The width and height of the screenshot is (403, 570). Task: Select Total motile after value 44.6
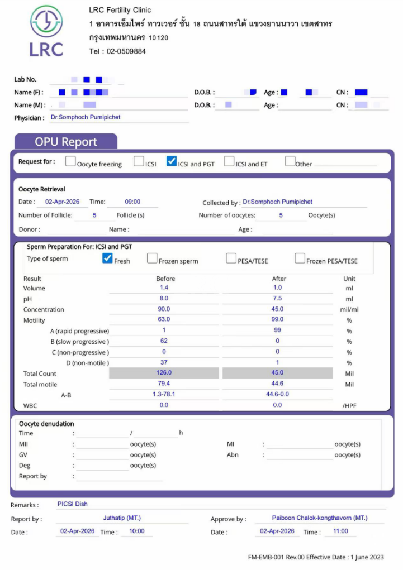click(x=277, y=384)
